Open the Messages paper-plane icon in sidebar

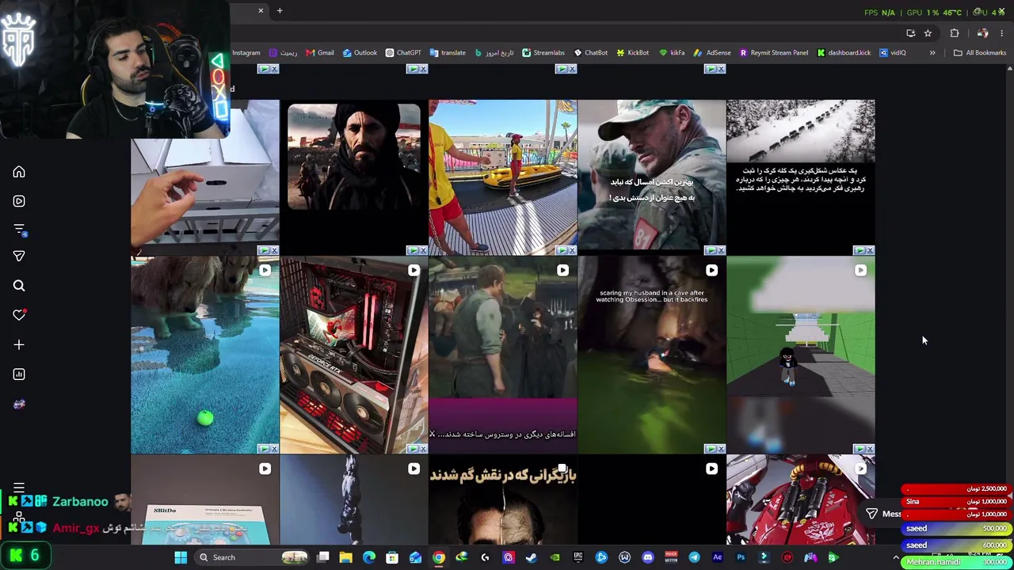(19, 256)
